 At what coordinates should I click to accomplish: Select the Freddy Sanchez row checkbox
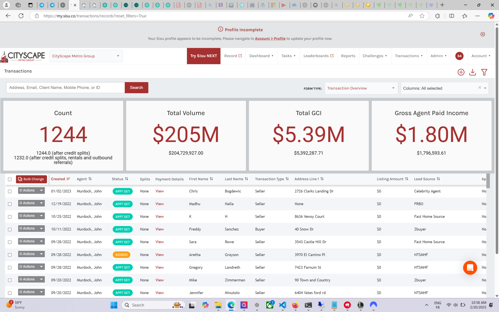[x=10, y=230]
